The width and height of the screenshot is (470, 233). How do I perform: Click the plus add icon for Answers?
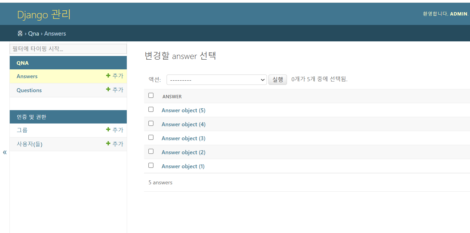pos(108,75)
